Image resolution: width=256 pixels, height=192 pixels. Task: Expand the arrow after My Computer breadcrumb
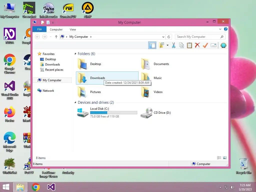point(91,37)
